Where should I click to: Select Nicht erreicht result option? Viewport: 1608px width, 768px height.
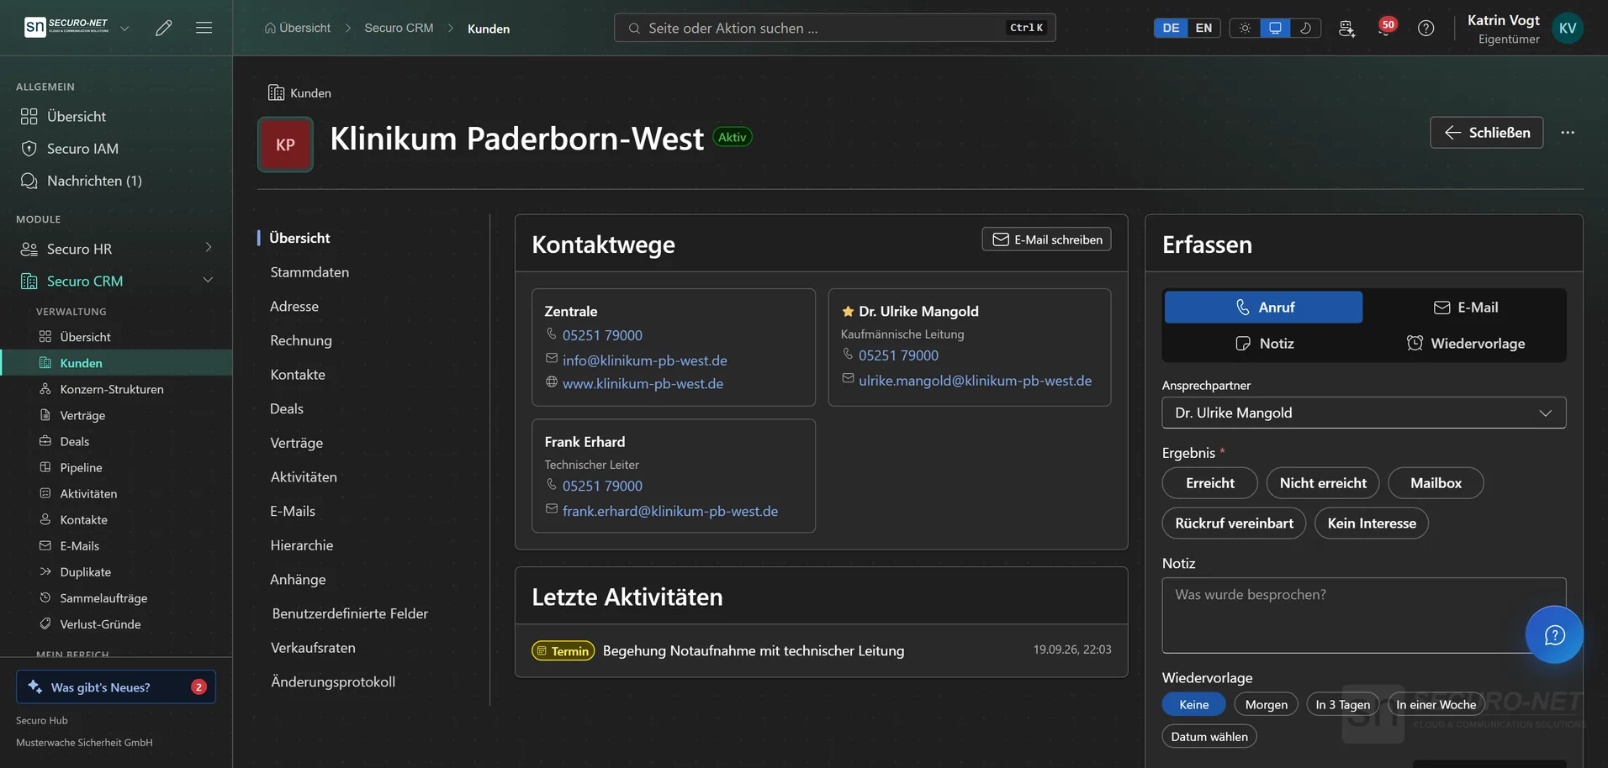pos(1323,483)
